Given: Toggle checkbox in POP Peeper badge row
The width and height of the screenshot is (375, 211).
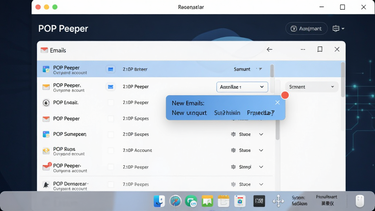Looking at the screenshot, I should [111, 167].
